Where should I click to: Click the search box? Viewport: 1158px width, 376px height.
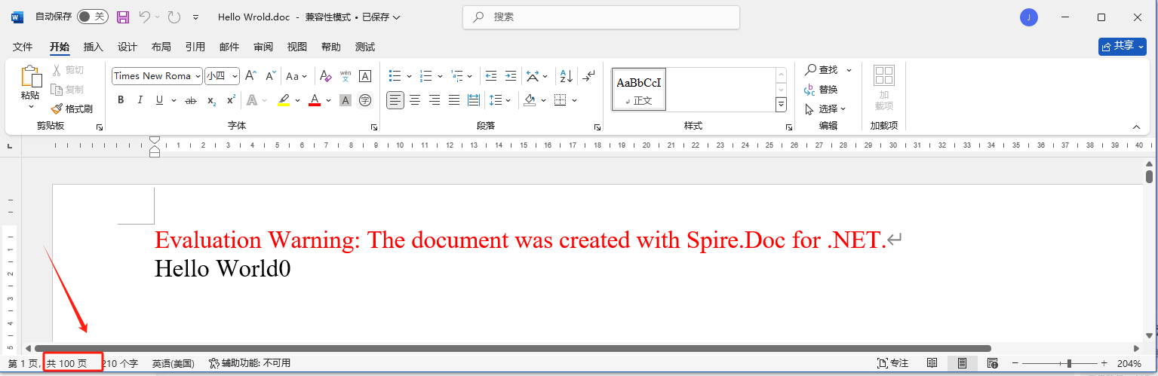coord(601,17)
